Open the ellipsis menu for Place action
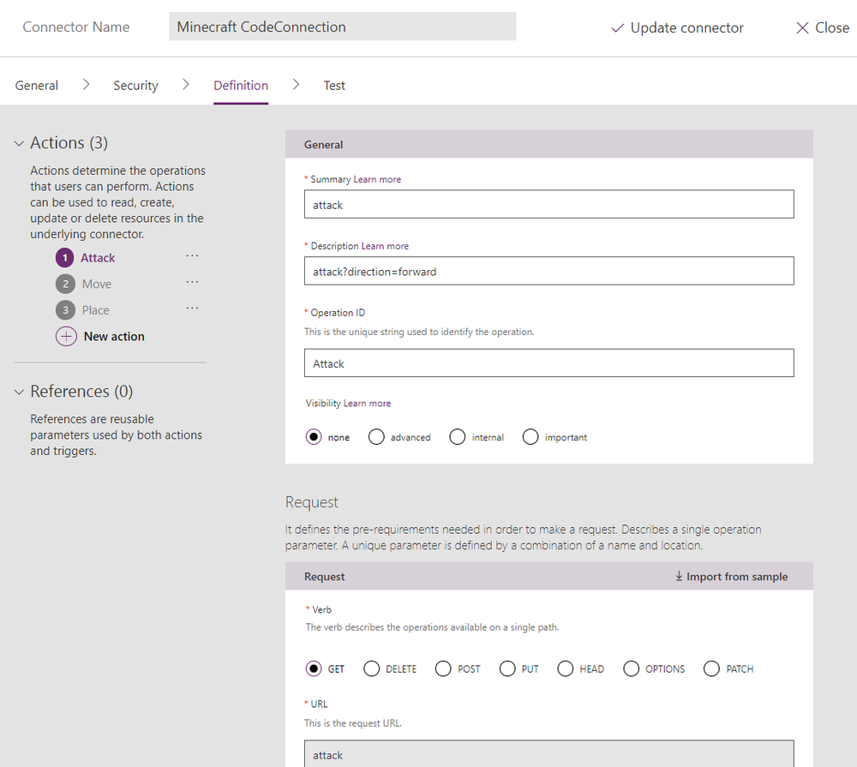Screen dimensions: 857x767 tap(192, 309)
